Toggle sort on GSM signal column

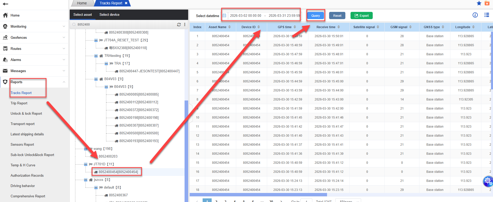(x=410, y=27)
